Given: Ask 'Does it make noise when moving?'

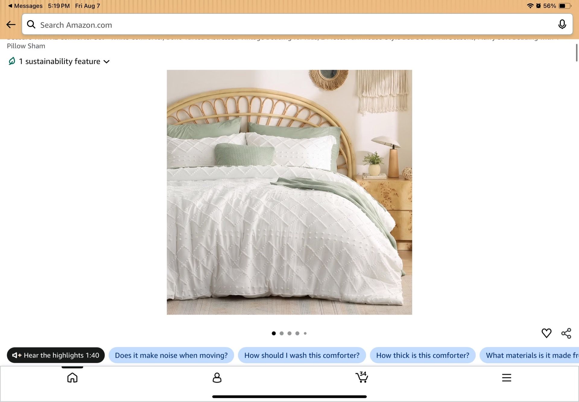Looking at the screenshot, I should tap(171, 355).
